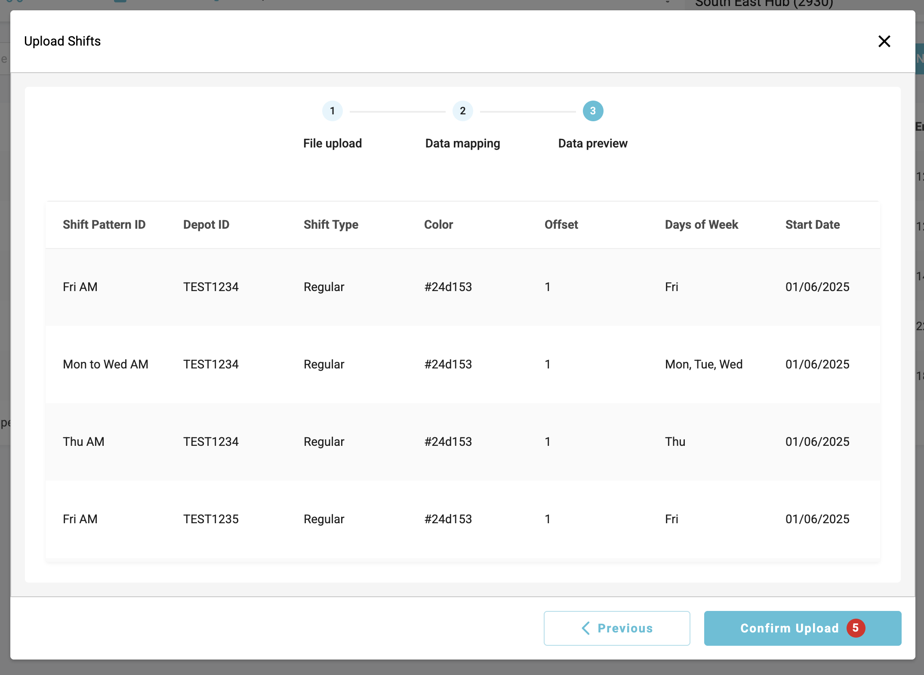Click the Data mapping step label
The width and height of the screenshot is (924, 675).
pyautogui.click(x=462, y=143)
